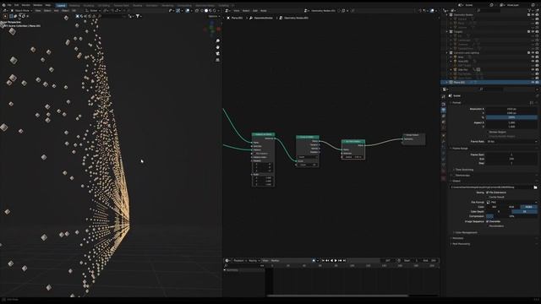
Task: Open the Frame Rate dropdown
Action: (511, 141)
